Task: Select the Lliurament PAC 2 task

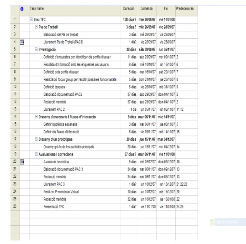Action: [54, 109]
